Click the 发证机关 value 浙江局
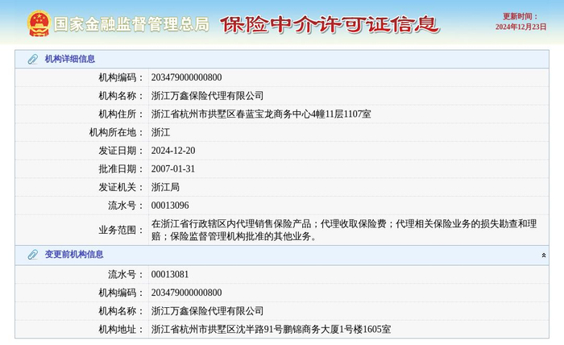564x345 pixels. point(165,187)
